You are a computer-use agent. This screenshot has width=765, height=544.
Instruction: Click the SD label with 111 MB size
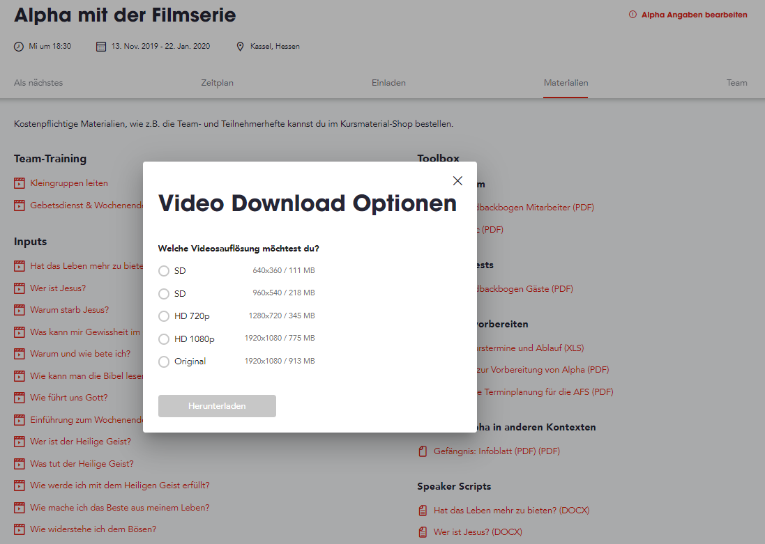180,271
